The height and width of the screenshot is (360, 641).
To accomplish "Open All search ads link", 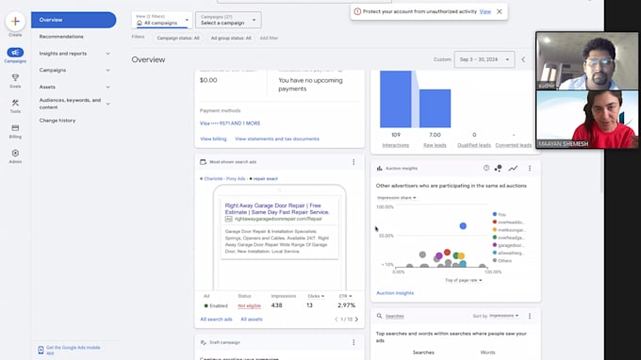I will point(216,319).
